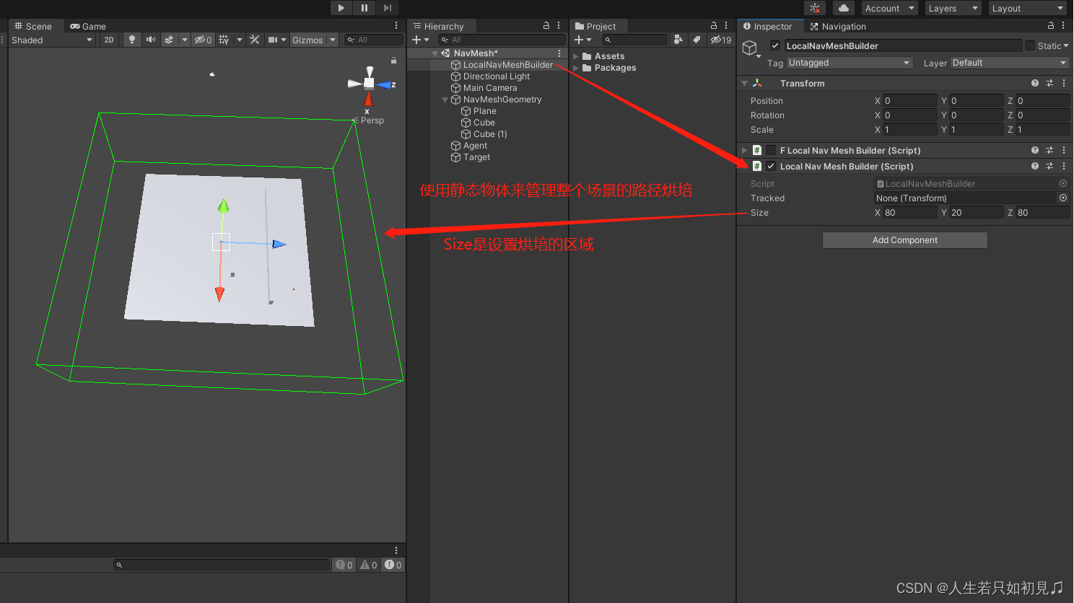The height and width of the screenshot is (603, 1074).
Task: Open the Layout dropdown
Action: [1026, 8]
